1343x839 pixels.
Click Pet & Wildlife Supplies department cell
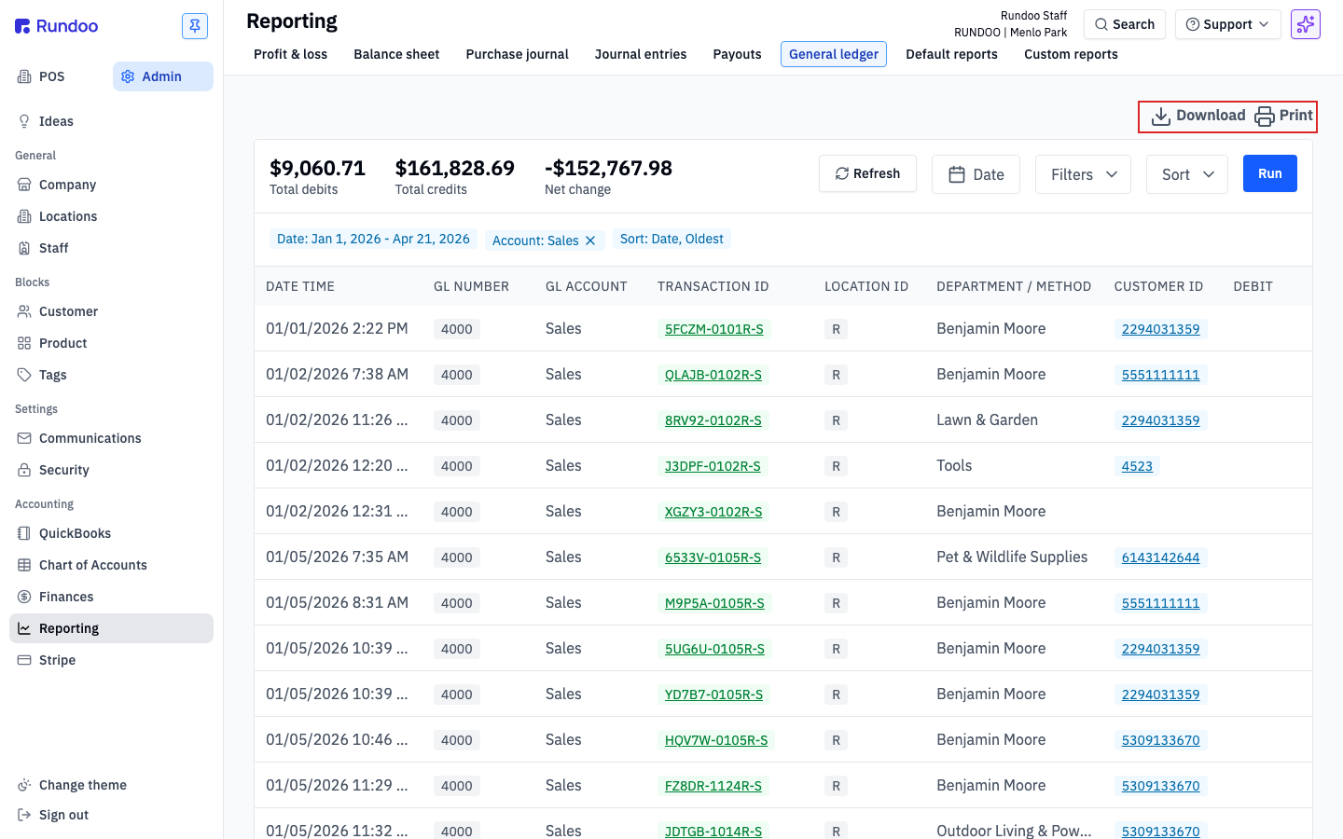(1012, 557)
